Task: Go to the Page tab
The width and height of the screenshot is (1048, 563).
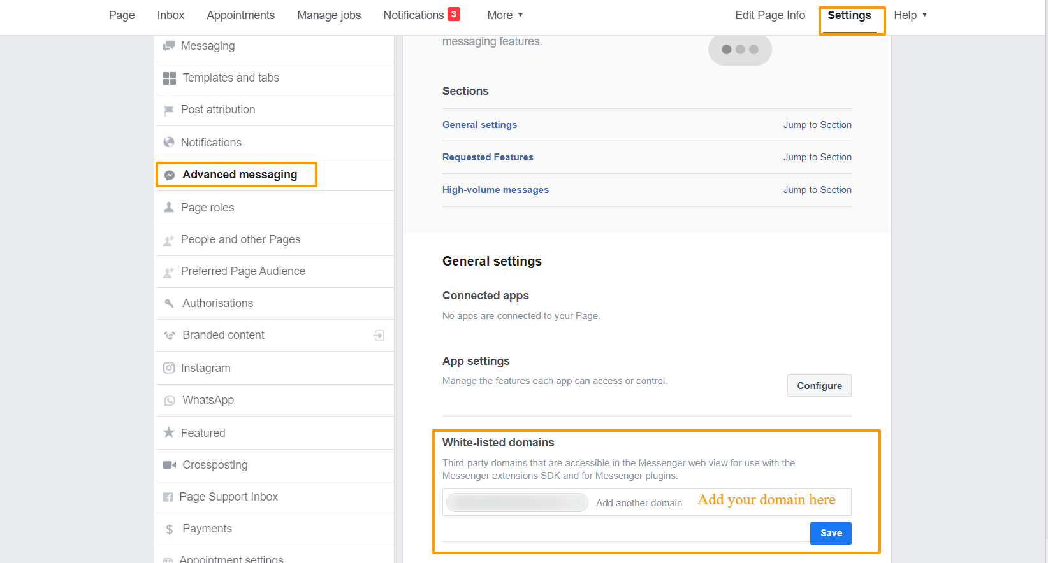Action: coord(122,15)
